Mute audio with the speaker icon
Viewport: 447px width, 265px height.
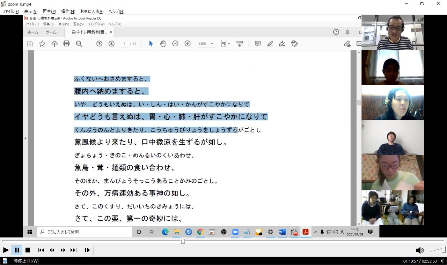419,250
